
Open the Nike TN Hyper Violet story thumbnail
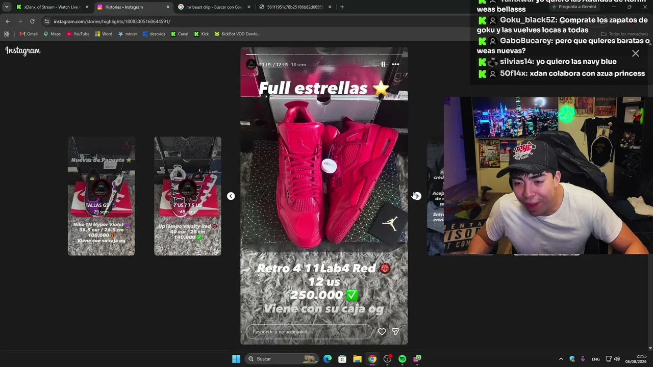102,196
